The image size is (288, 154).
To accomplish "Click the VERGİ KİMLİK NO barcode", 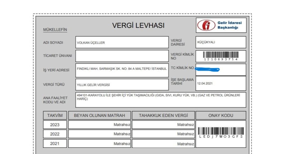I will coord(220,56).
